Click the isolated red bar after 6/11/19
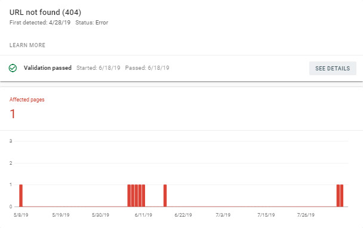The width and height of the screenshot is (363, 228). pyautogui.click(x=165, y=196)
